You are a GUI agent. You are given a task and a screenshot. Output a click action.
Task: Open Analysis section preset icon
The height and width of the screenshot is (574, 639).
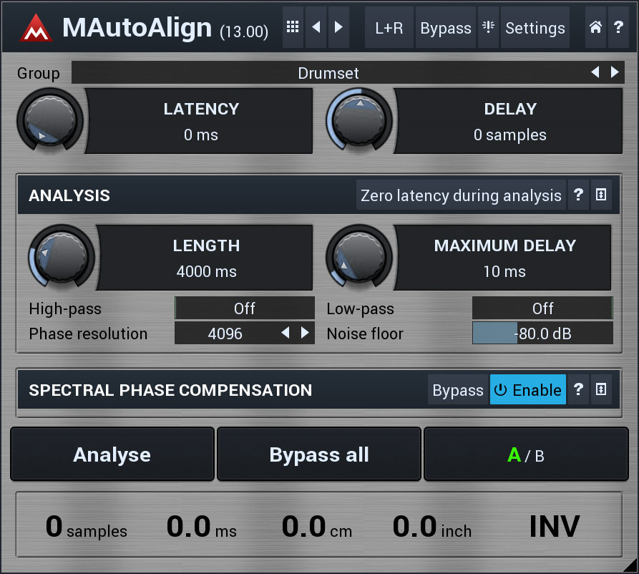601,195
